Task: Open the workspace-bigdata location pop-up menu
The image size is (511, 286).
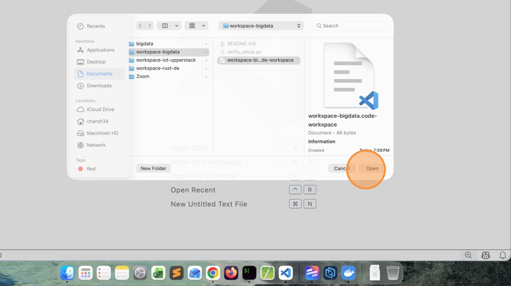Action: pos(261,26)
